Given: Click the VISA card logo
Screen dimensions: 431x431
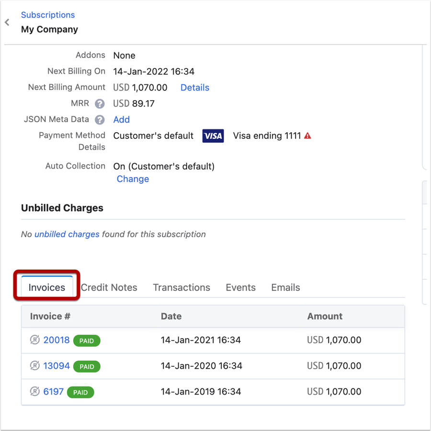Looking at the screenshot, I should 213,136.
